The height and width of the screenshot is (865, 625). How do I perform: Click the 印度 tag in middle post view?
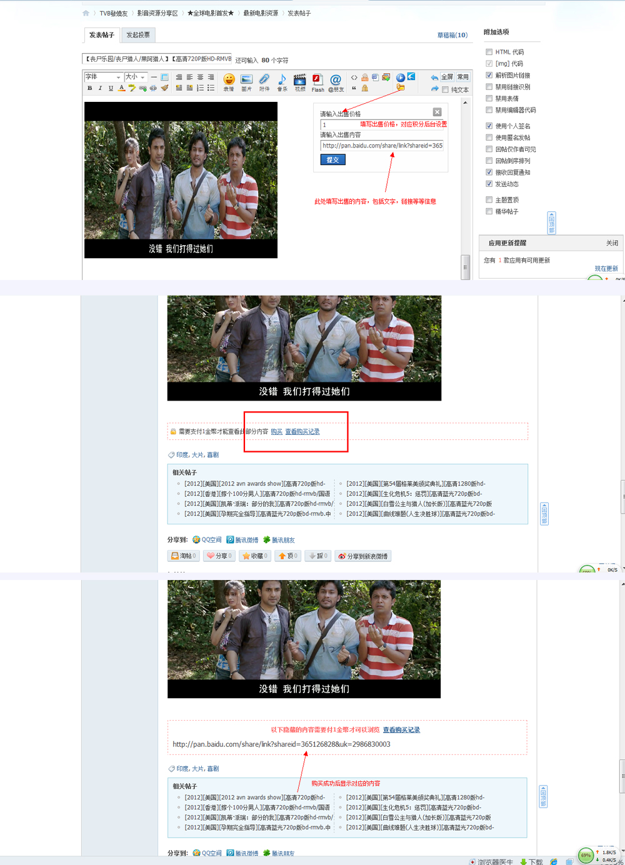(x=182, y=455)
